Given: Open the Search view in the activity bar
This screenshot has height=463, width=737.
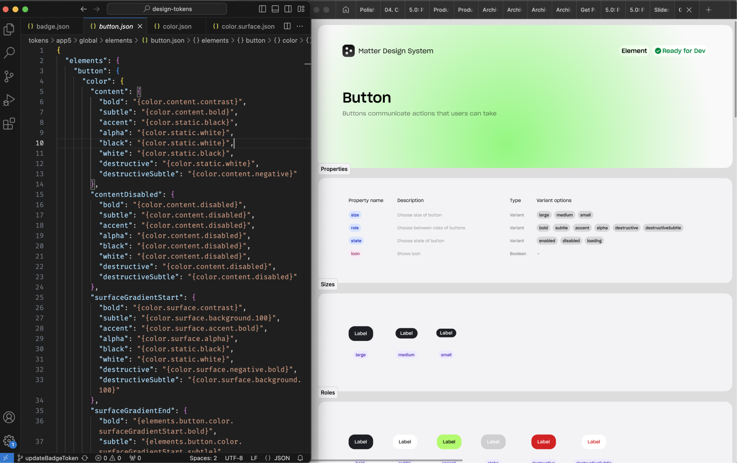Looking at the screenshot, I should [x=9, y=53].
